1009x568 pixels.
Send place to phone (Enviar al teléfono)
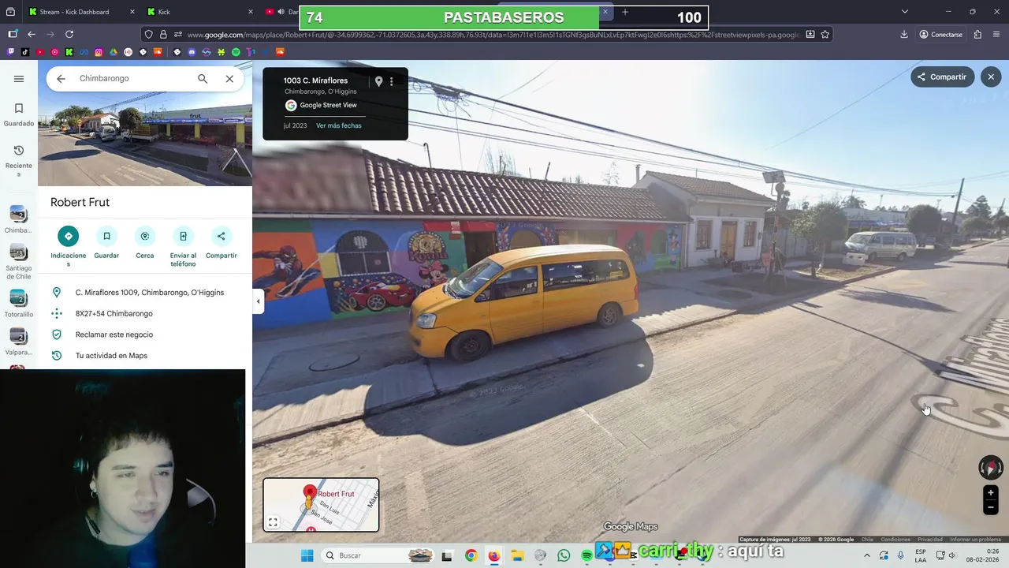click(x=183, y=246)
